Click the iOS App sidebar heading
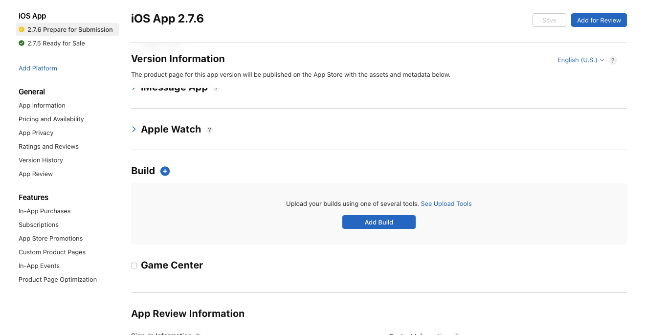 [32, 16]
